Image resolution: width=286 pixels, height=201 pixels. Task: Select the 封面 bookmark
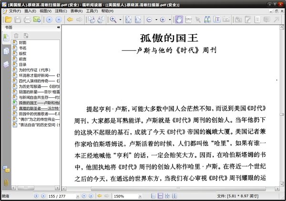22,43
